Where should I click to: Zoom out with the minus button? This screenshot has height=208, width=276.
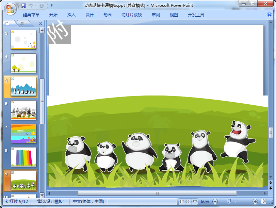coord(215,202)
